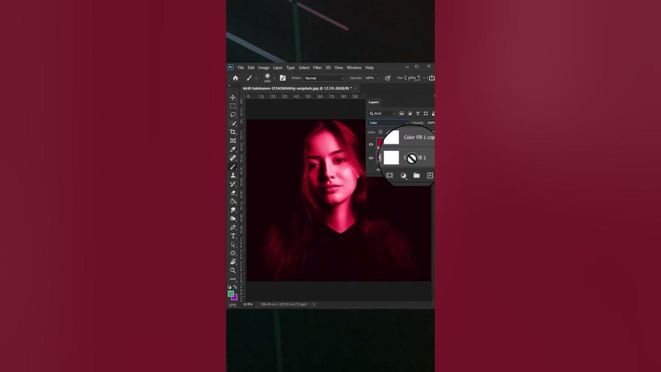The image size is (661, 372).
Task: Click the brush Opacity 100% field
Action: pyautogui.click(x=370, y=78)
